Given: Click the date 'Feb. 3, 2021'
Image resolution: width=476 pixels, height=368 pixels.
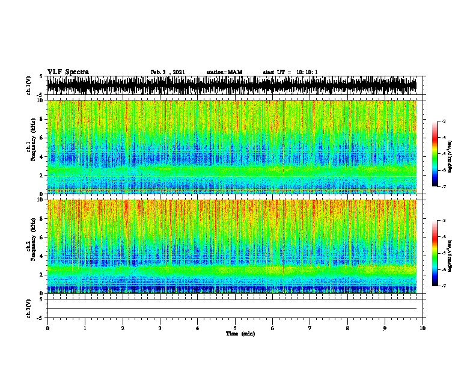Looking at the screenshot, I should click(x=168, y=72).
